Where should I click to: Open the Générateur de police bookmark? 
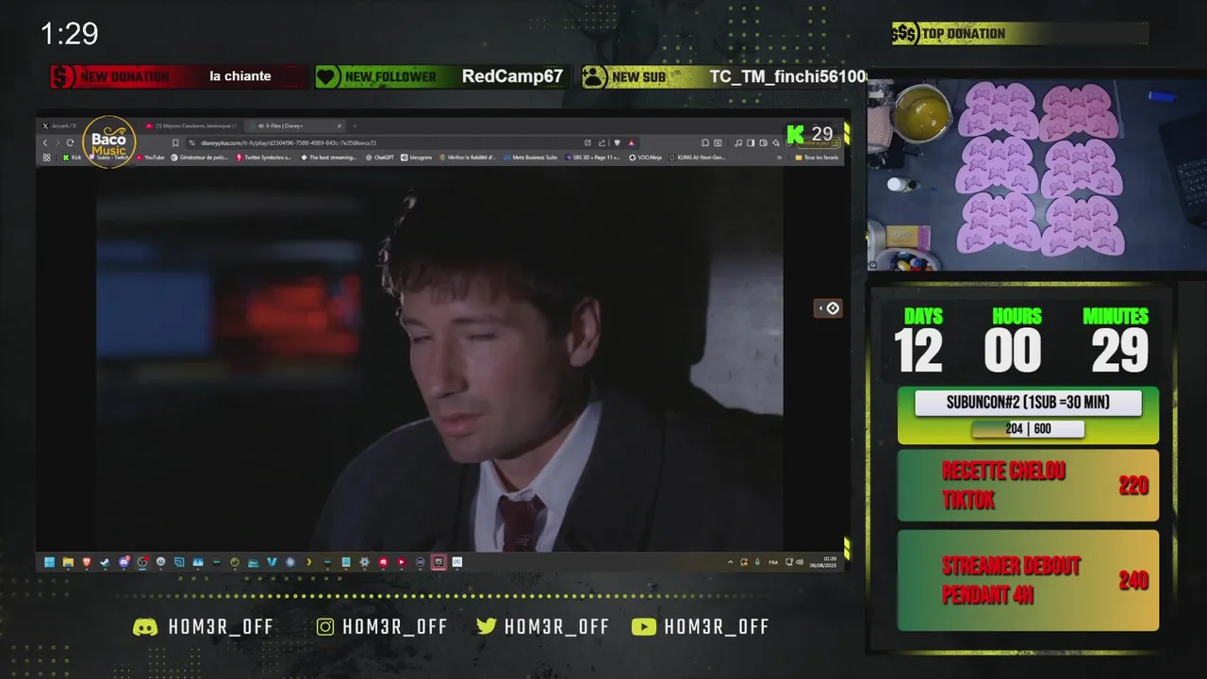[199, 157]
